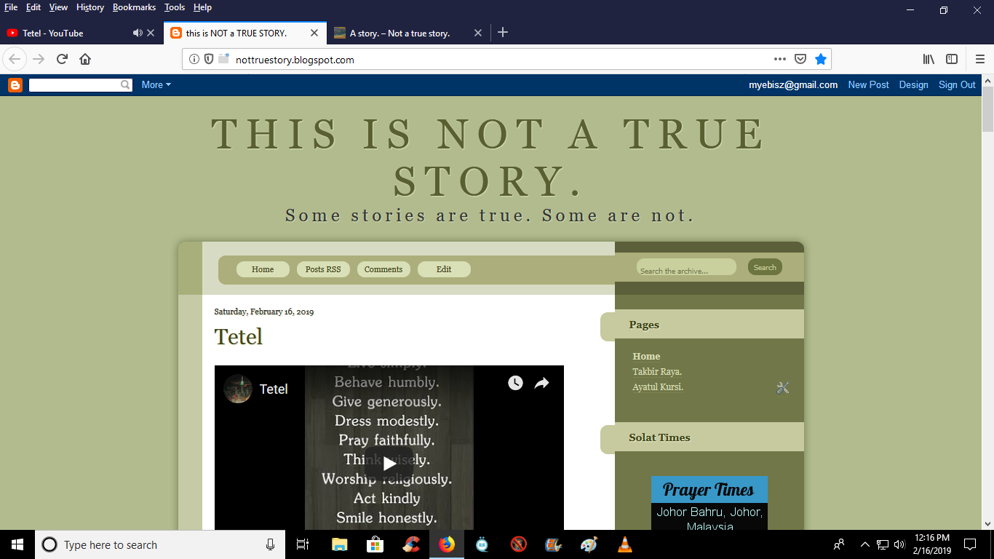Save page to Pocket icon
The width and height of the screenshot is (994, 559).
[800, 60]
